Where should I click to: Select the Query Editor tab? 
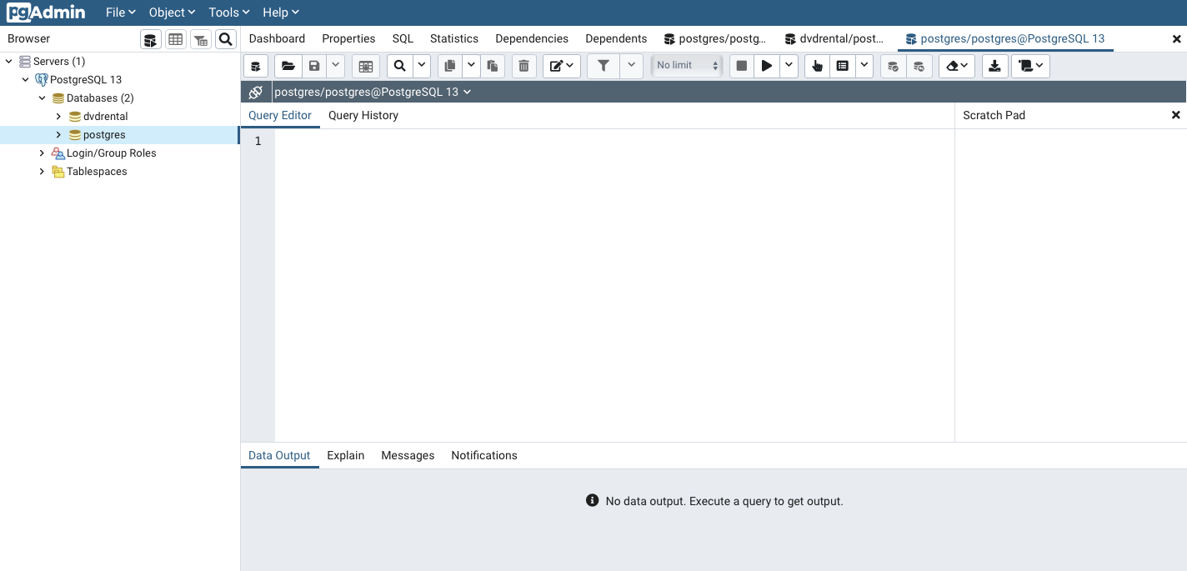280,115
